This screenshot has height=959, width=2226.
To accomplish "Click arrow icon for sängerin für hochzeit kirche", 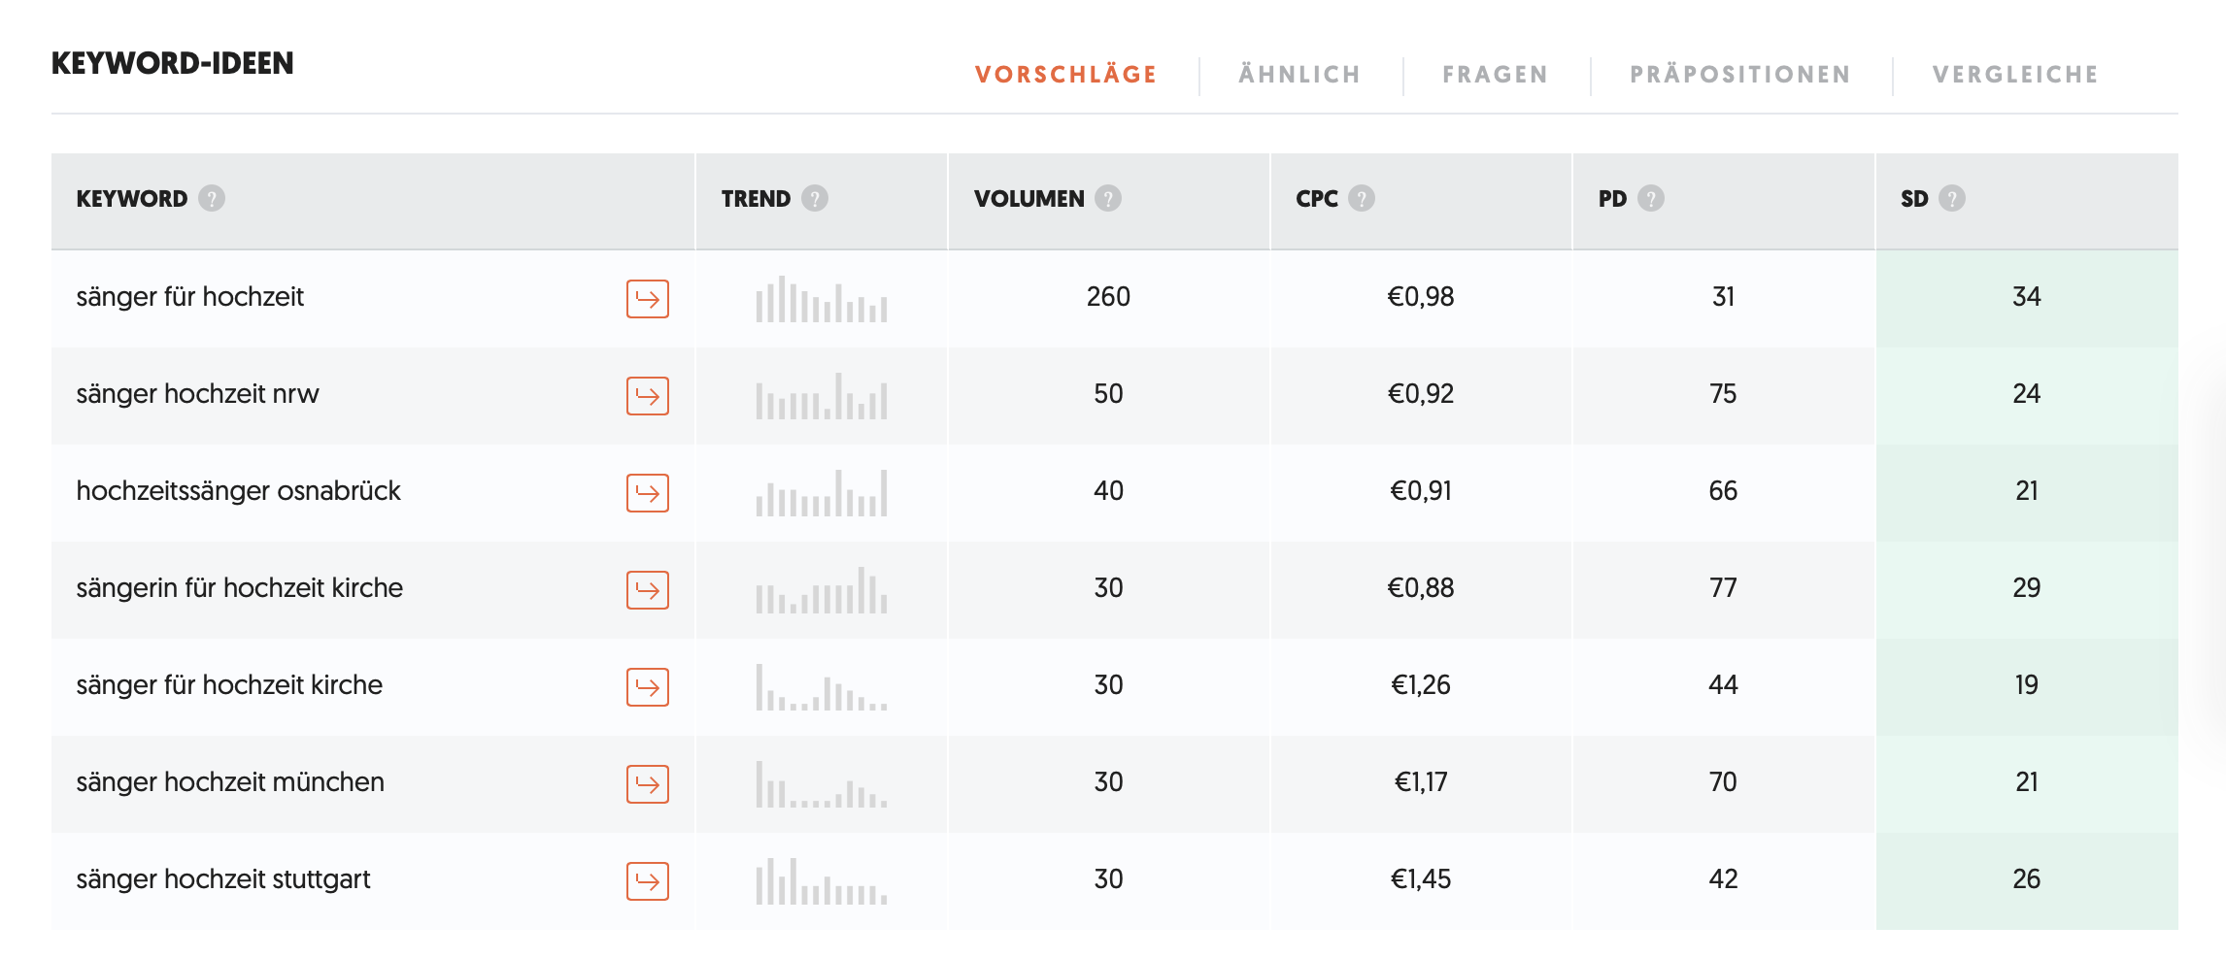I will (x=648, y=589).
